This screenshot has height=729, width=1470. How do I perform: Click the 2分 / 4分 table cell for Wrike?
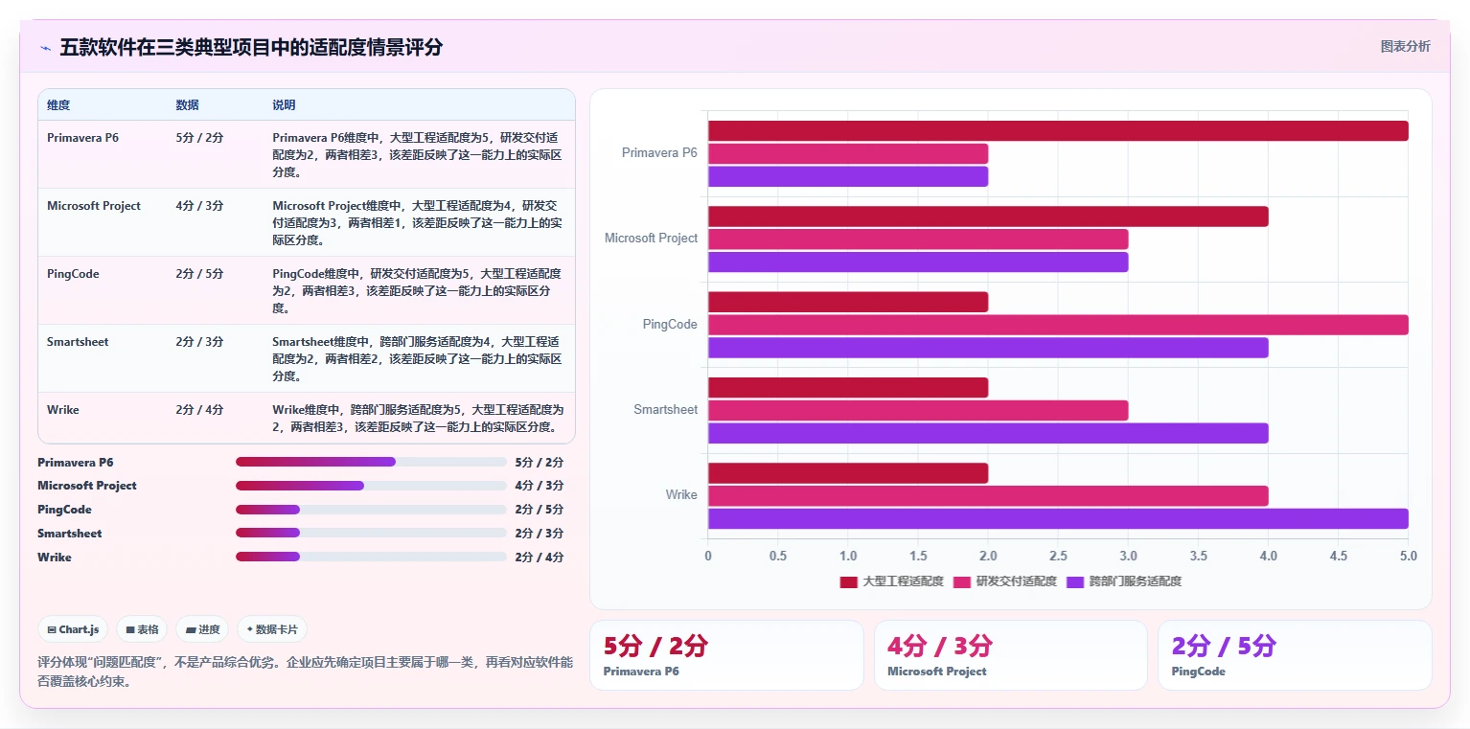(x=199, y=410)
